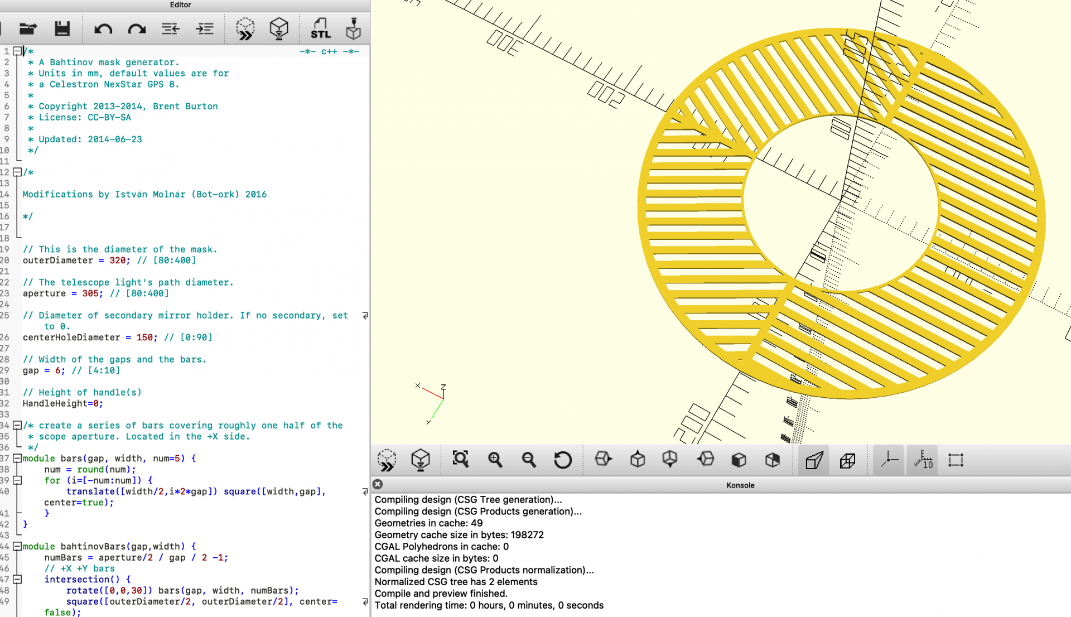1071x617 pixels.
Task: Click 'Geometry cache size in bytes: 198272' line
Action: click(x=459, y=535)
